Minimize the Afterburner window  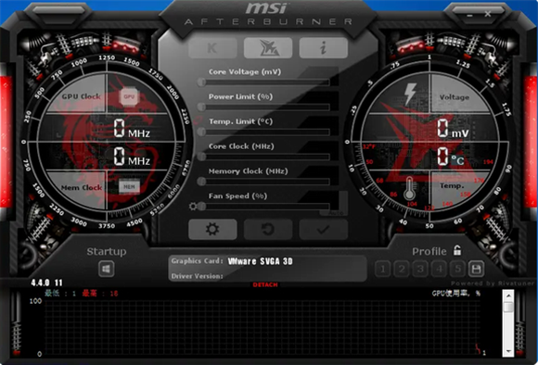pyautogui.click(x=469, y=16)
